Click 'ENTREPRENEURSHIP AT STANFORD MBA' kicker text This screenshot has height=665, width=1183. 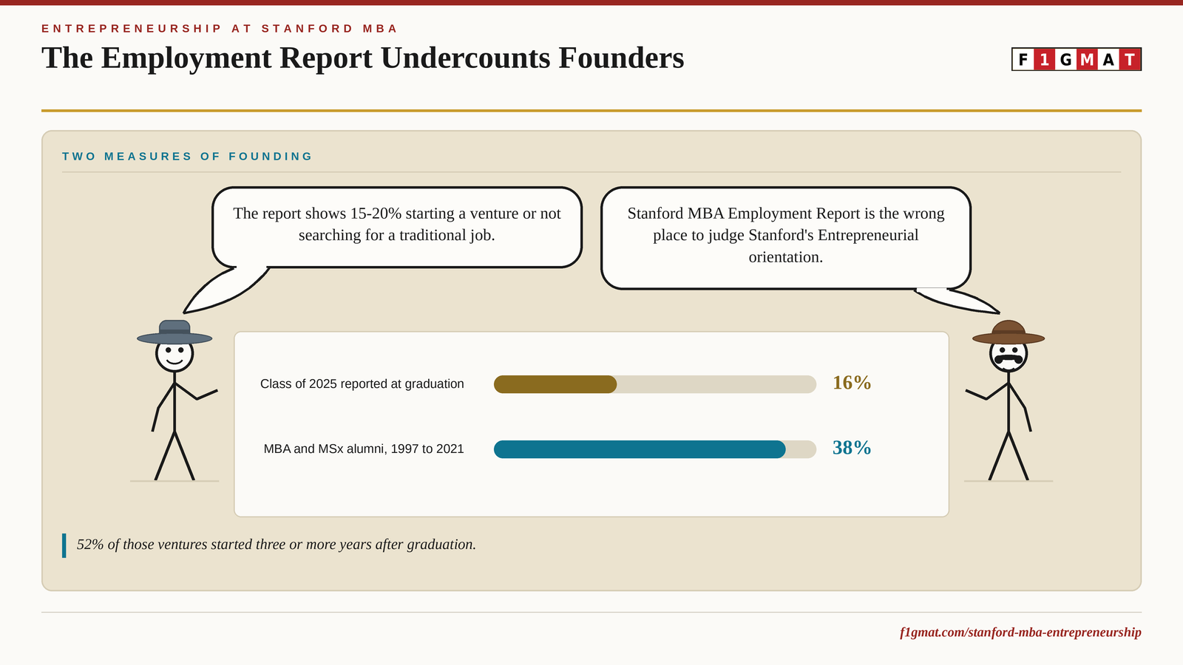(220, 28)
